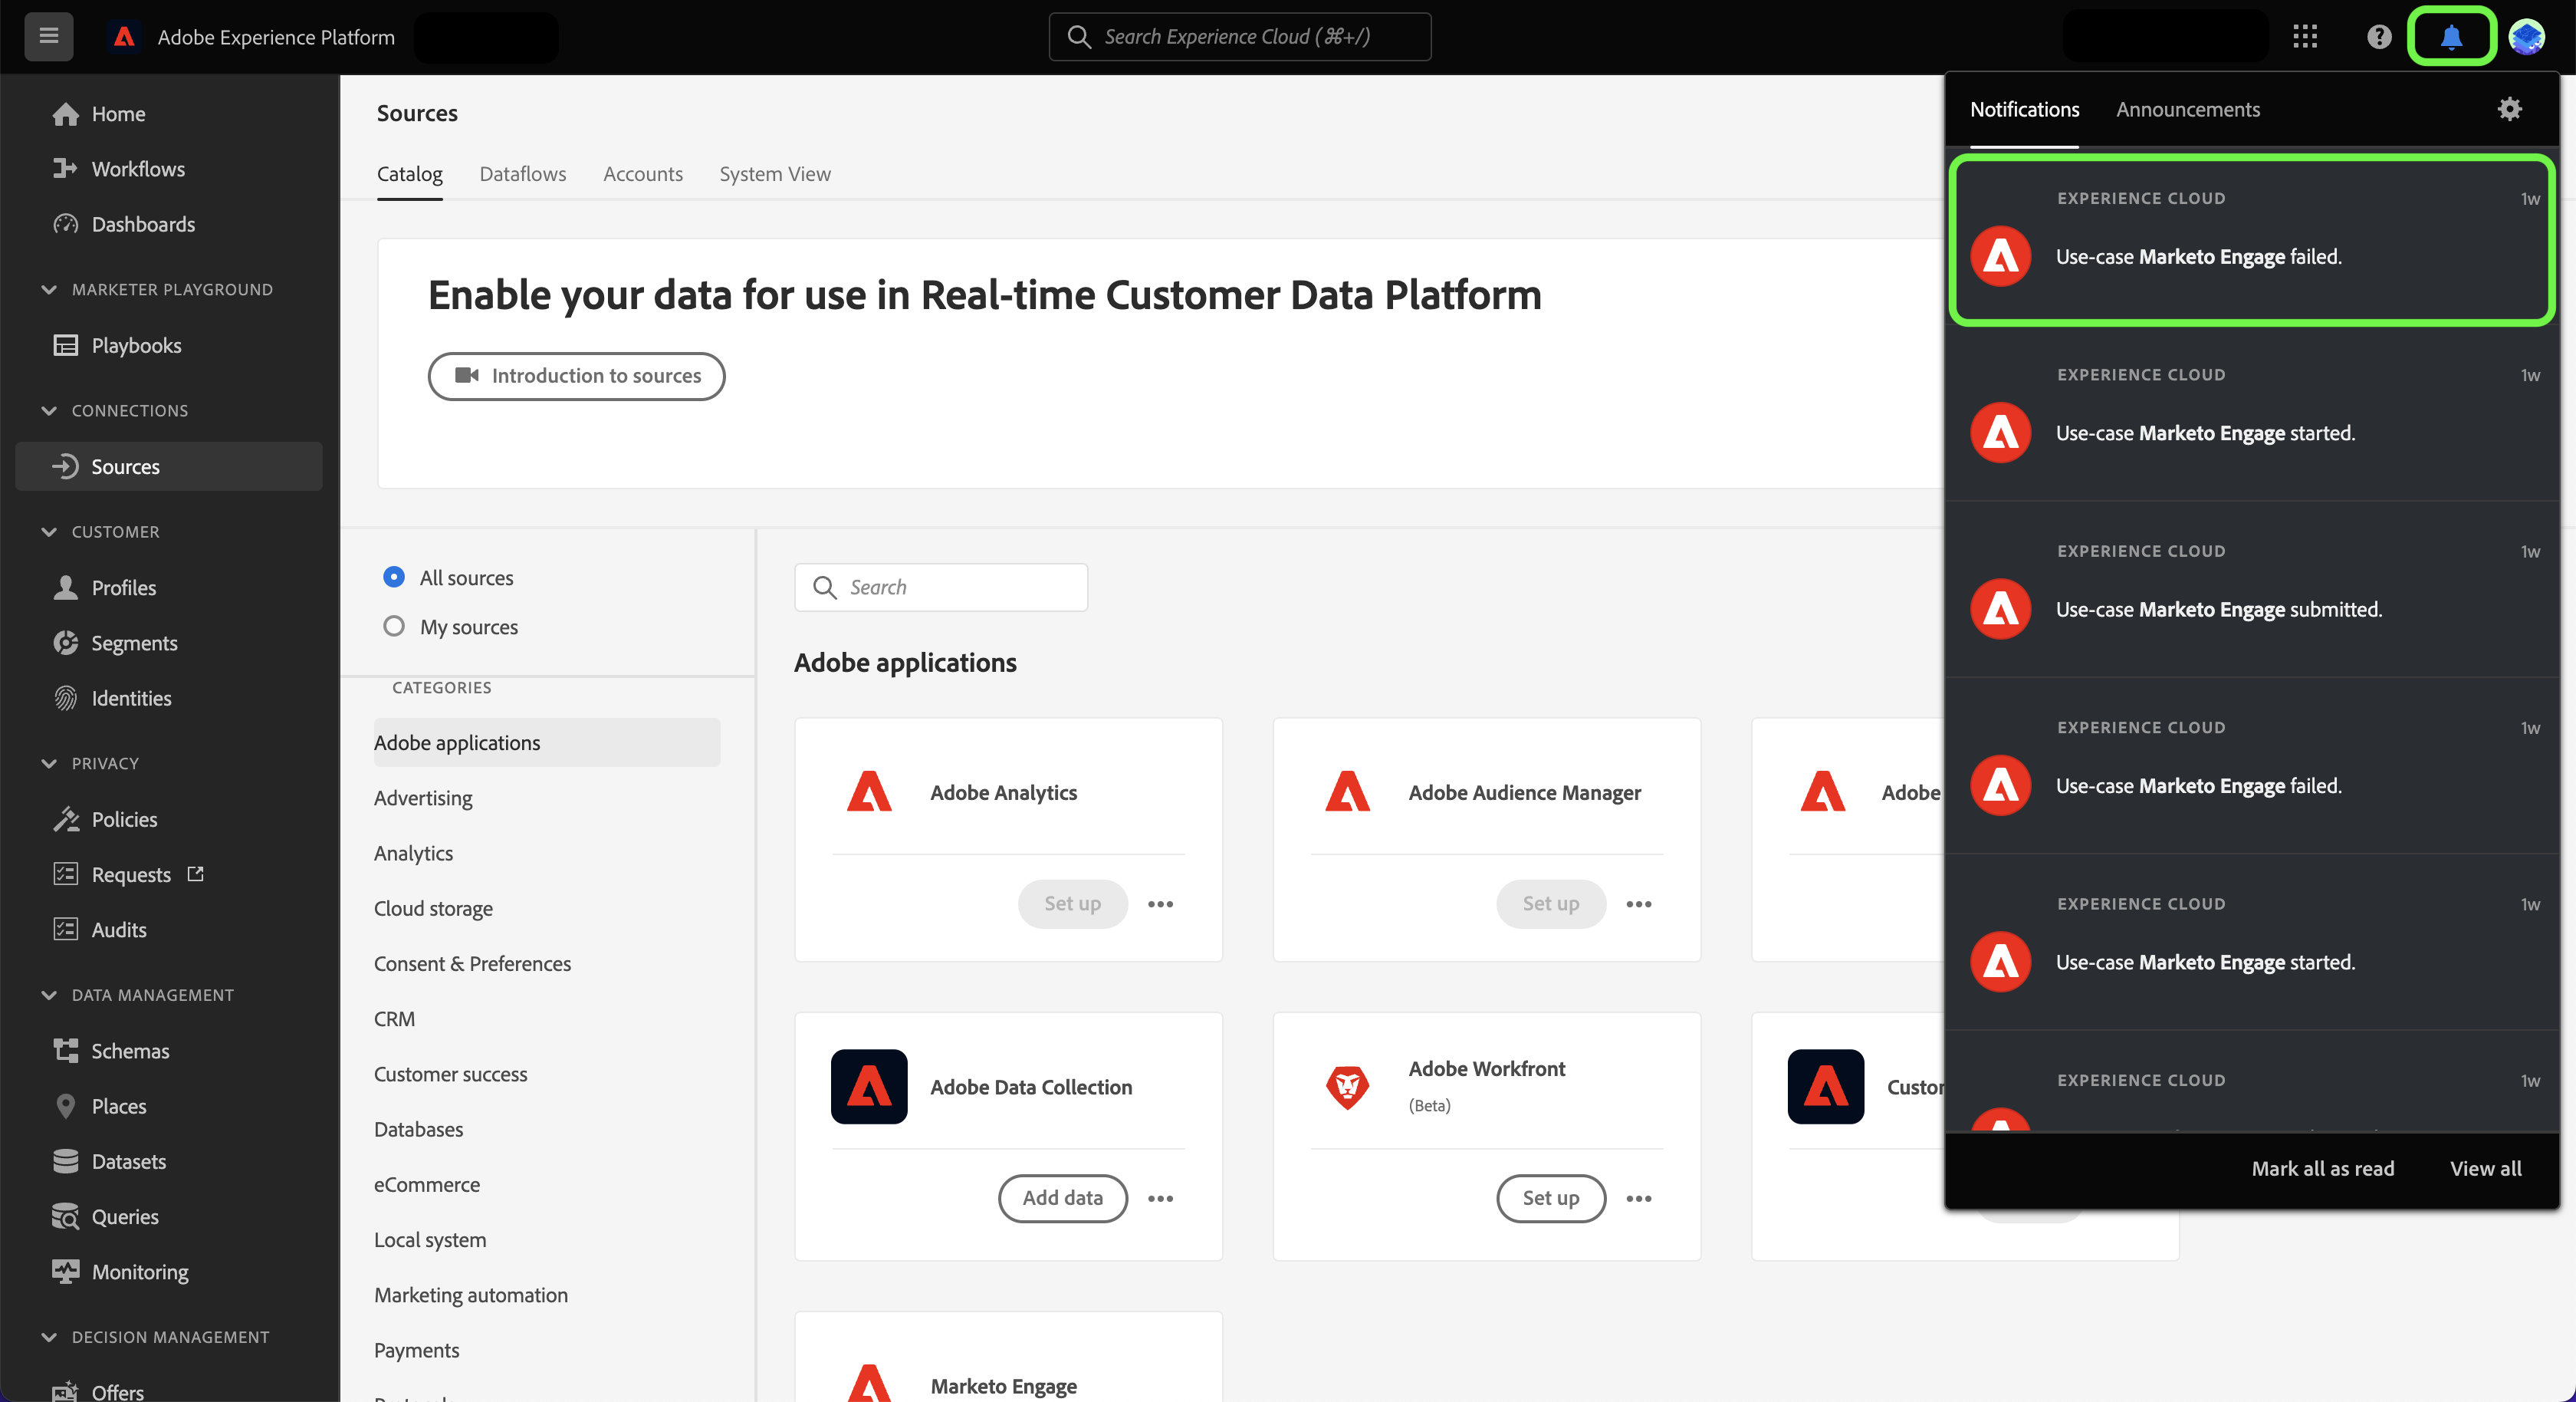Toggle the hamburger navigation menu
The width and height of the screenshot is (2576, 1402).
pos(48,37)
